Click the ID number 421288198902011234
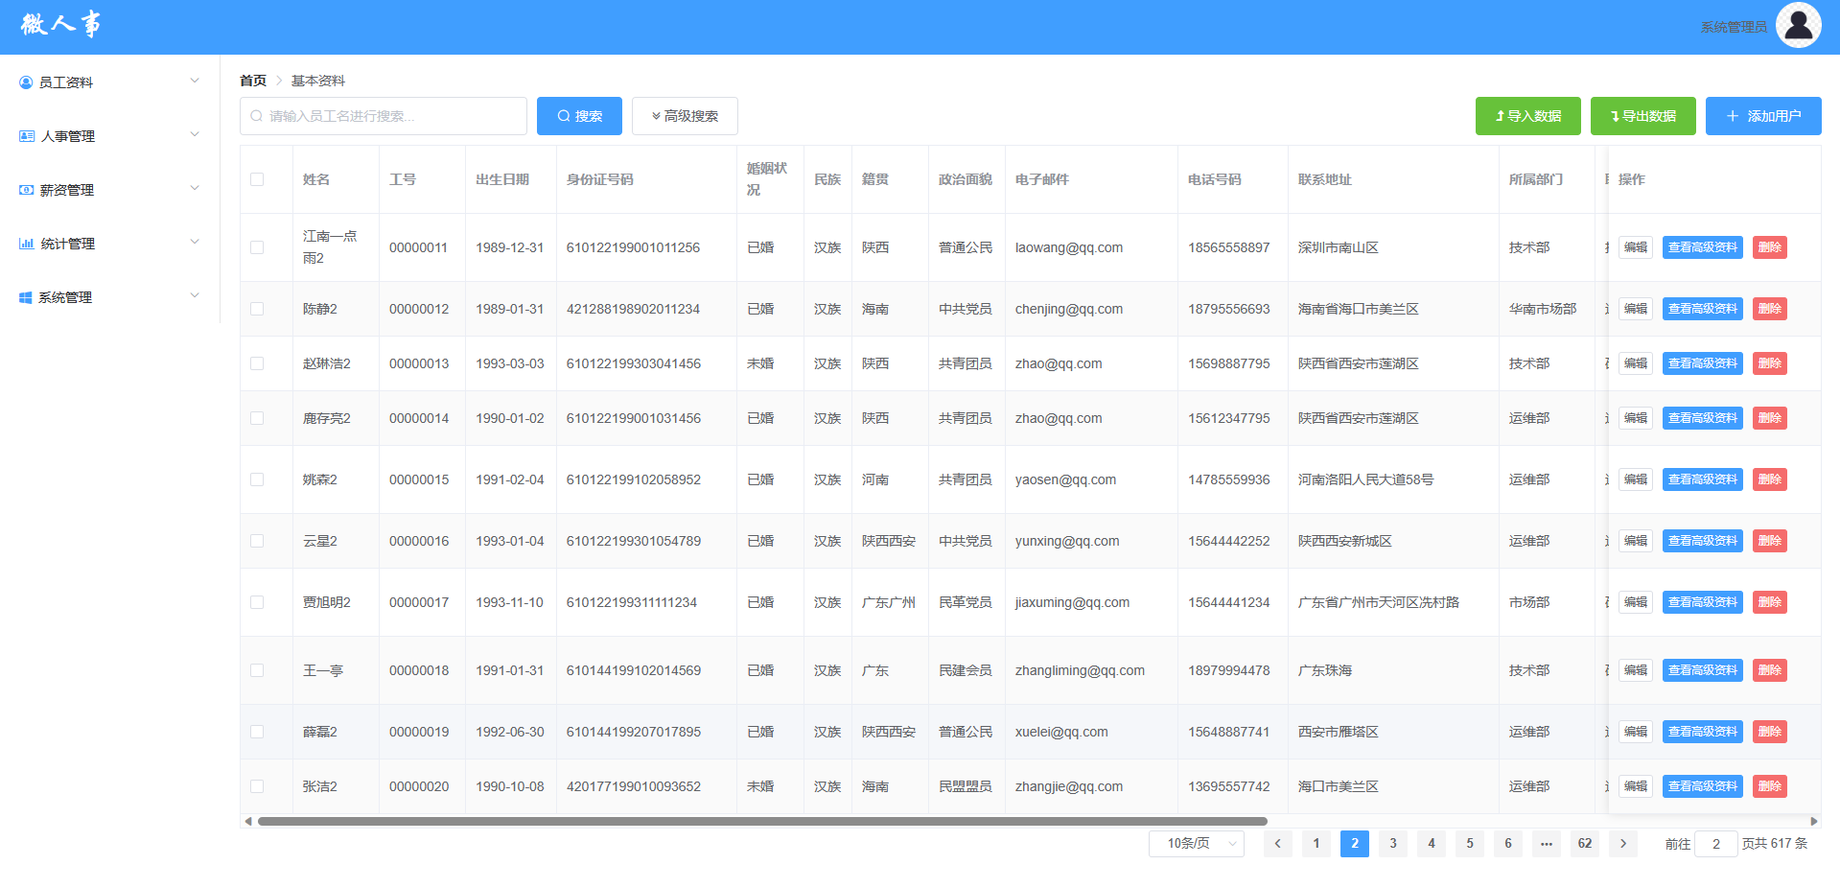 (x=633, y=309)
